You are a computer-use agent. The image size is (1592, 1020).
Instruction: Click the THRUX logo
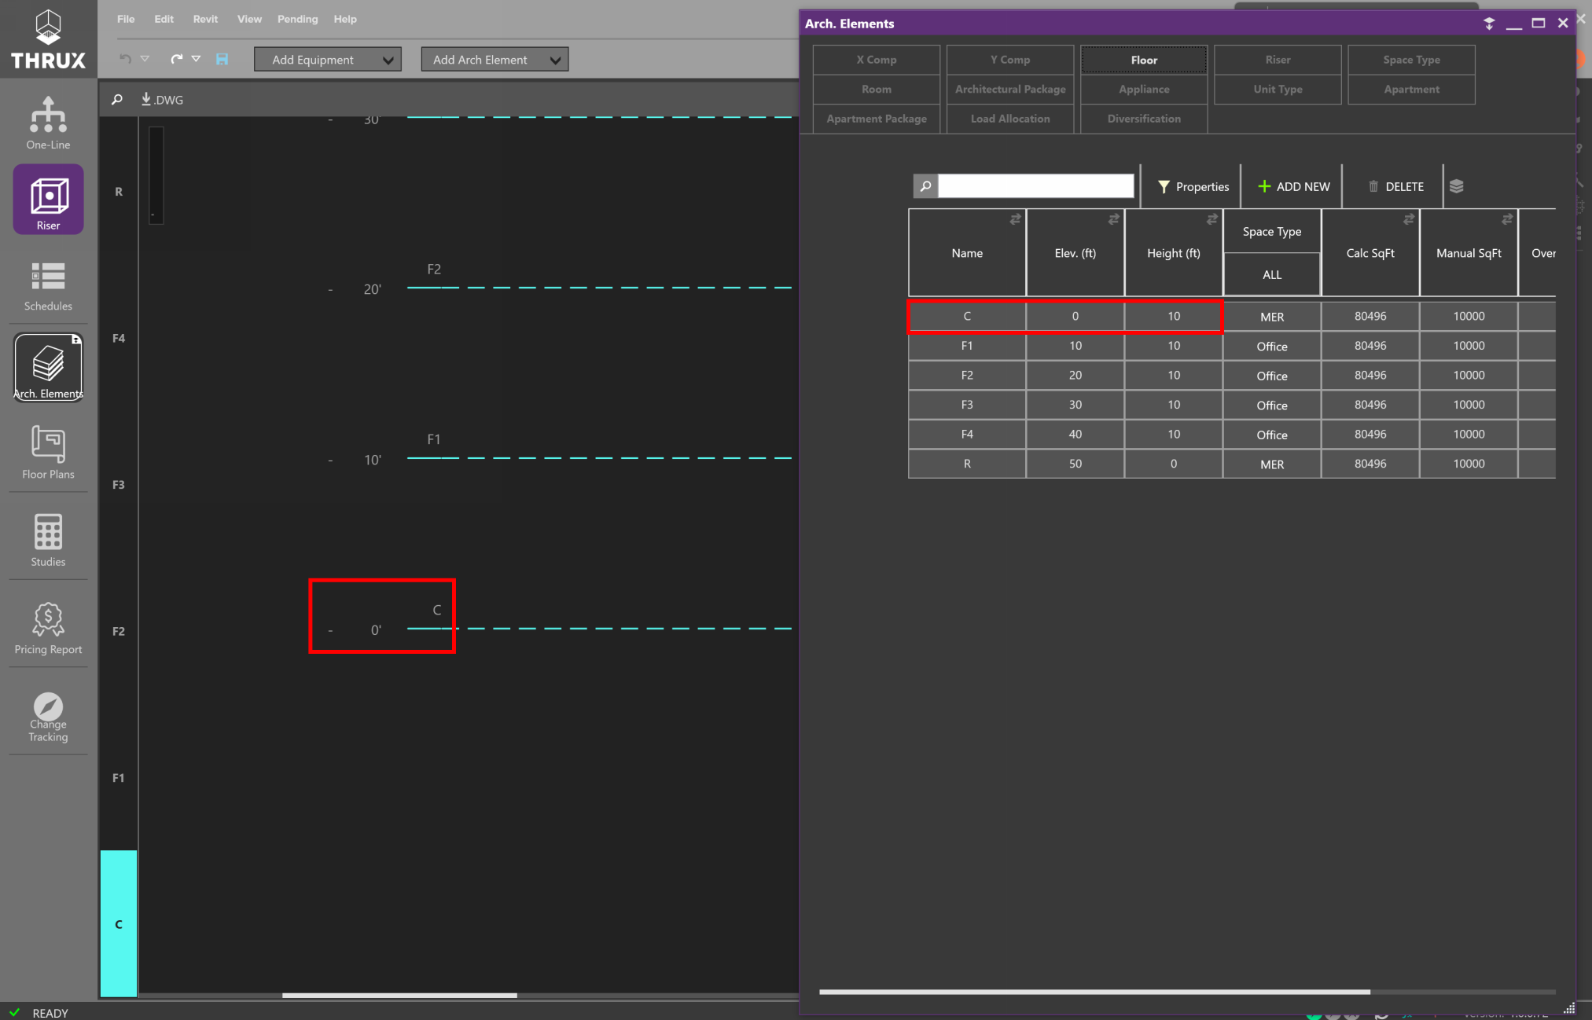48,39
